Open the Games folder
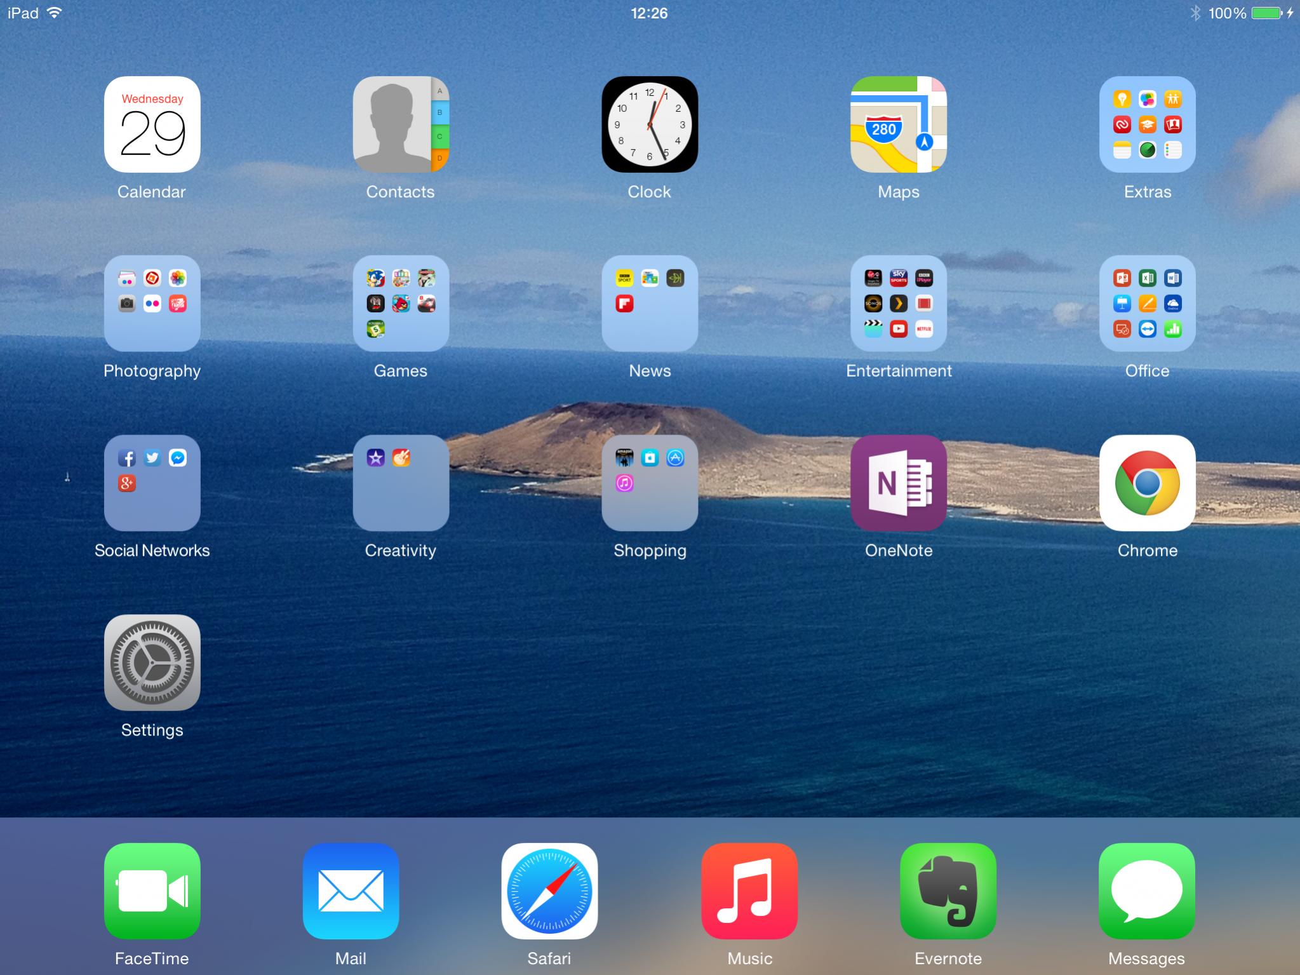Image resolution: width=1300 pixels, height=975 pixels. coord(401,304)
